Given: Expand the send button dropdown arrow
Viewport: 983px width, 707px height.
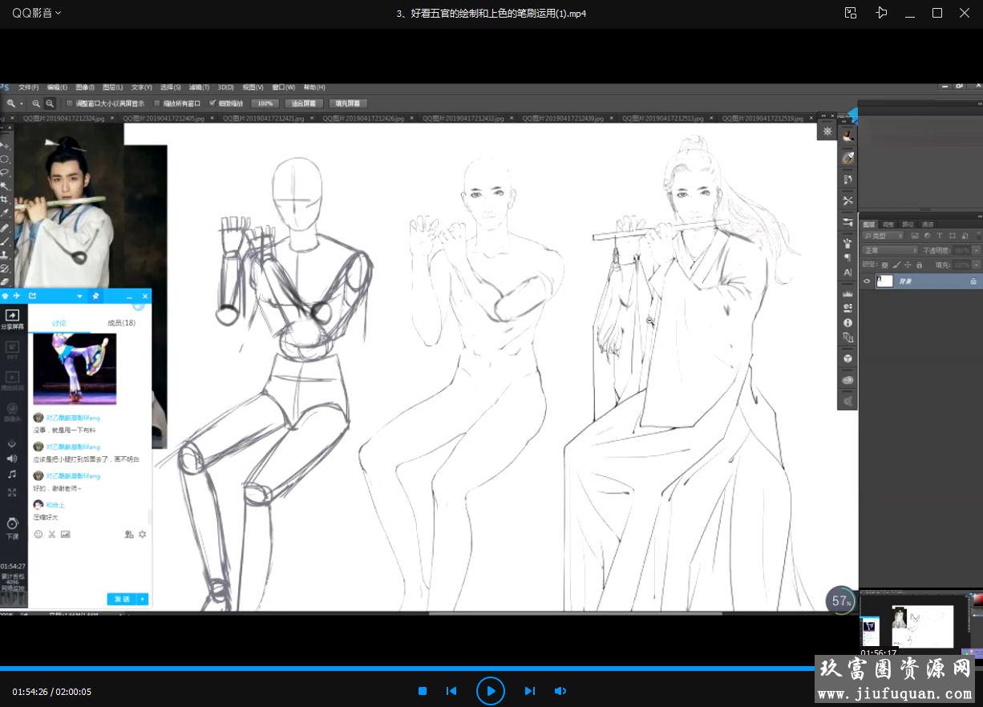Looking at the screenshot, I should point(143,599).
